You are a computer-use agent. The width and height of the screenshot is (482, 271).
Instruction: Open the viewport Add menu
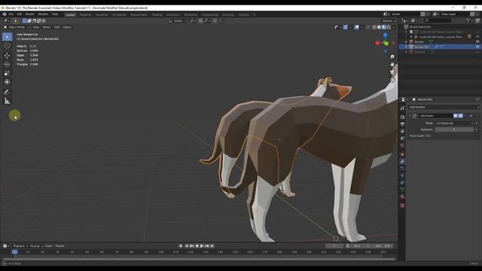point(57,27)
